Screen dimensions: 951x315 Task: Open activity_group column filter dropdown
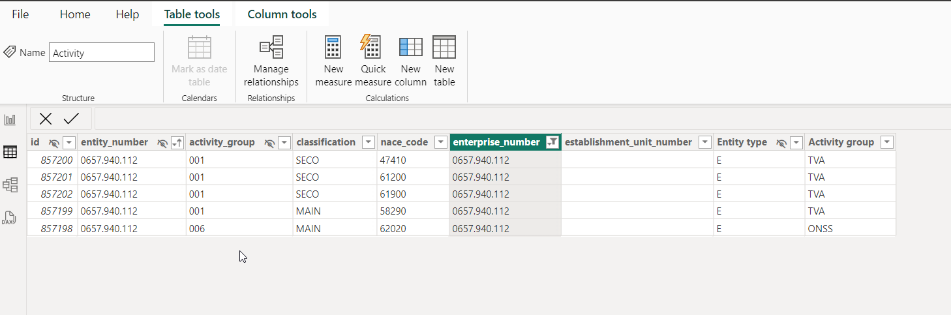click(284, 143)
